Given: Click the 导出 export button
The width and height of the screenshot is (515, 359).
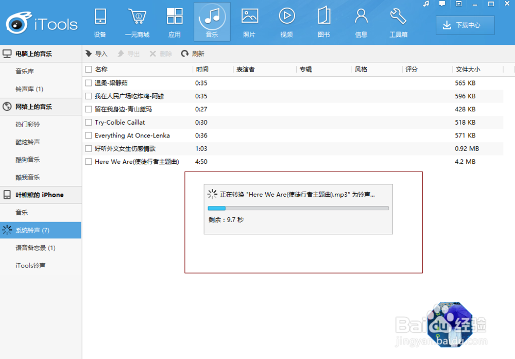Looking at the screenshot, I should click(x=128, y=54).
